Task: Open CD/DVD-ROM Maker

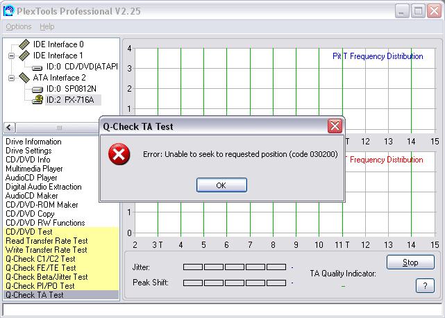Action: click(x=42, y=205)
